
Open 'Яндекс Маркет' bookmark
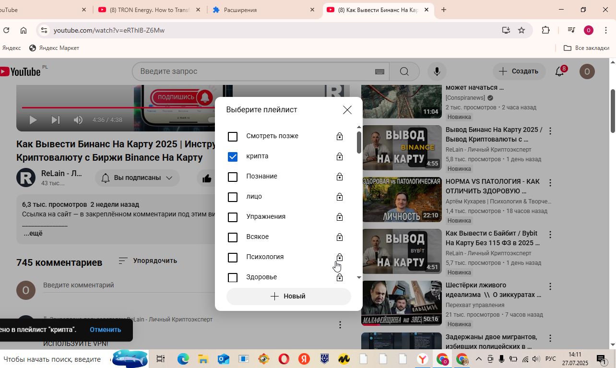coord(54,48)
